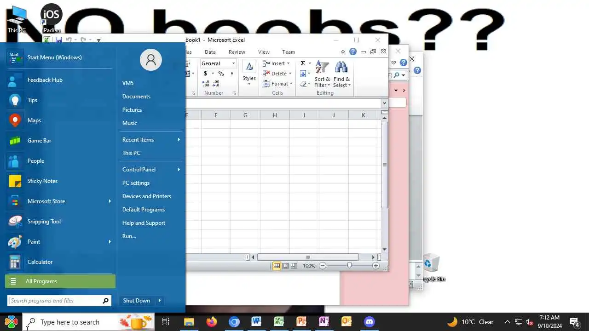
Task: Click the Task View taskbar button
Action: click(166, 322)
